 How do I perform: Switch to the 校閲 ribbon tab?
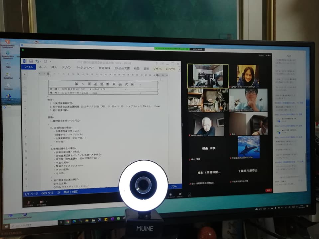tap(137, 68)
